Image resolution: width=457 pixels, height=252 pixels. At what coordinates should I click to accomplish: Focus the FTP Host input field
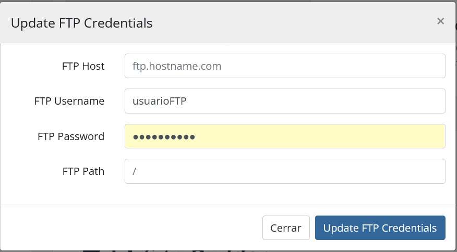click(x=284, y=66)
